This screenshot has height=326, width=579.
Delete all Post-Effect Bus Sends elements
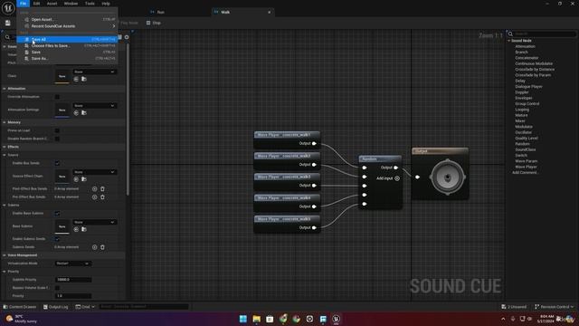point(102,189)
